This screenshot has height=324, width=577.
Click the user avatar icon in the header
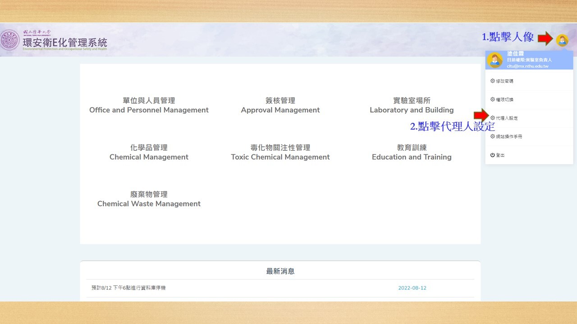[x=562, y=40]
